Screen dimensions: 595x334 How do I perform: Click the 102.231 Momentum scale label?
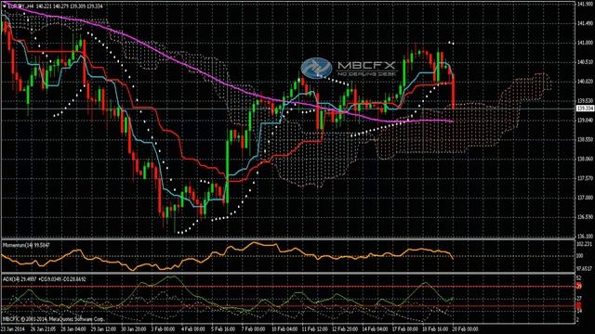[x=585, y=244]
